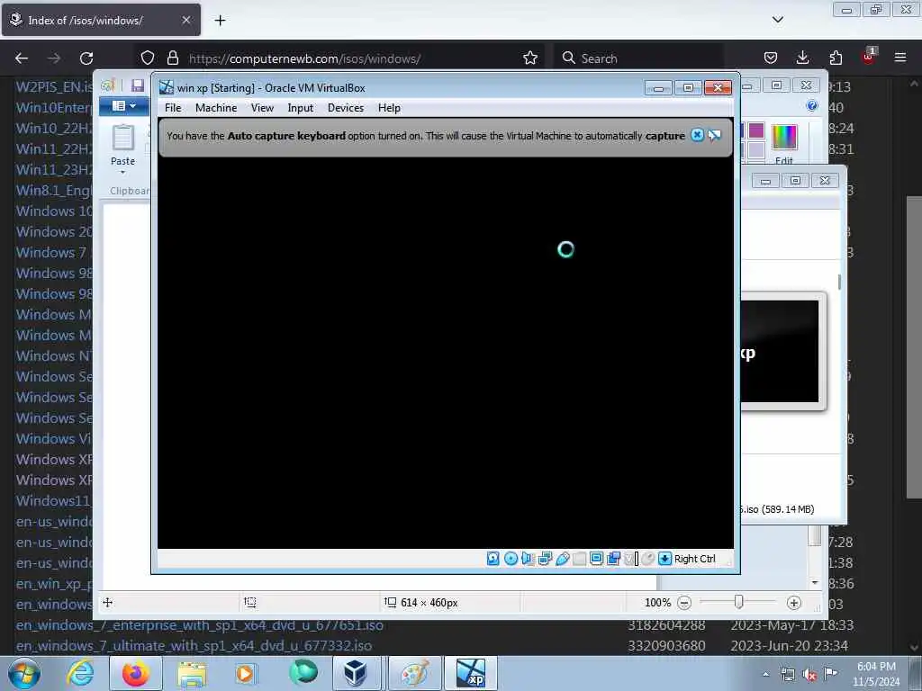Open the Win10_22H2 link in Firefox
Image resolution: width=922 pixels, height=691 pixels.
54,128
